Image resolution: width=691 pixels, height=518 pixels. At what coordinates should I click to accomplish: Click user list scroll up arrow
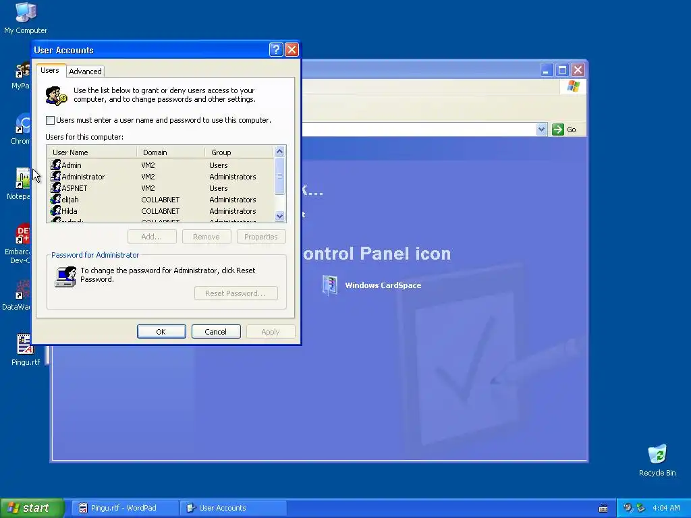(279, 152)
